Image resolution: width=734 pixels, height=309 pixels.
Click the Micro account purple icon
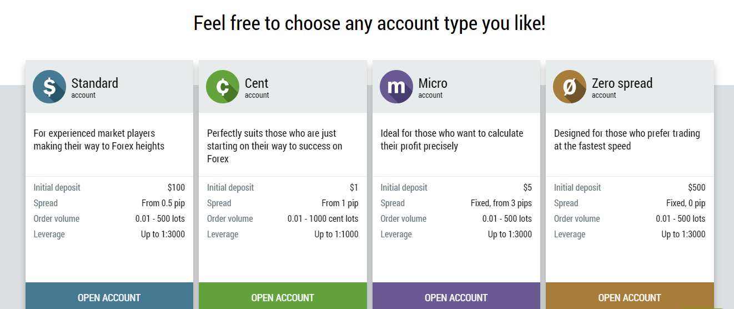(396, 87)
